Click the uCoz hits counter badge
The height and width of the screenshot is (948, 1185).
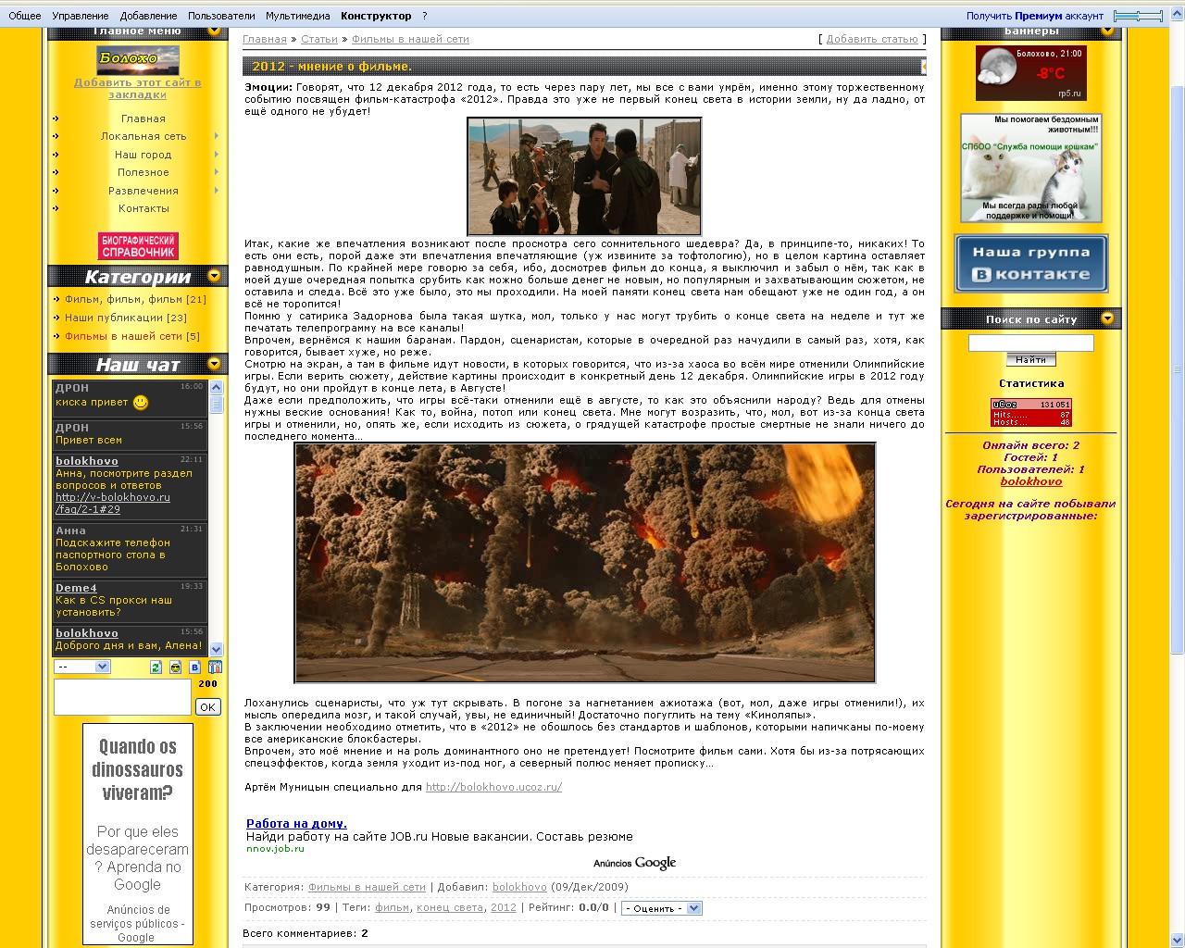[x=1031, y=413]
